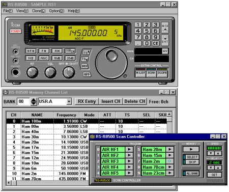The width and height of the screenshot is (229, 192).
Task: Start the AIR HF2 program scan
Action: point(129,155)
